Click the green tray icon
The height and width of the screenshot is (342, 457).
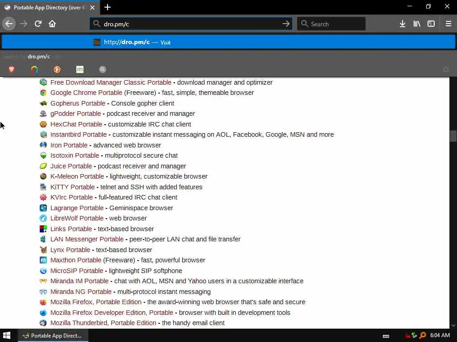[415, 336]
